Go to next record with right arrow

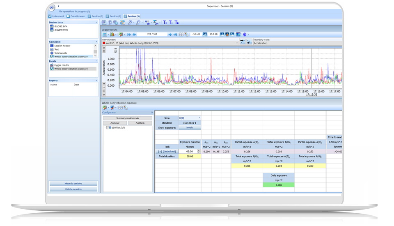pyautogui.click(x=170, y=35)
